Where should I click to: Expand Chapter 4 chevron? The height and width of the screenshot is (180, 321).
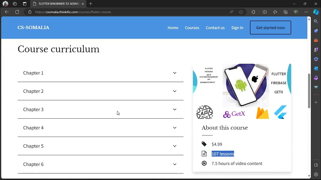pyautogui.click(x=175, y=128)
